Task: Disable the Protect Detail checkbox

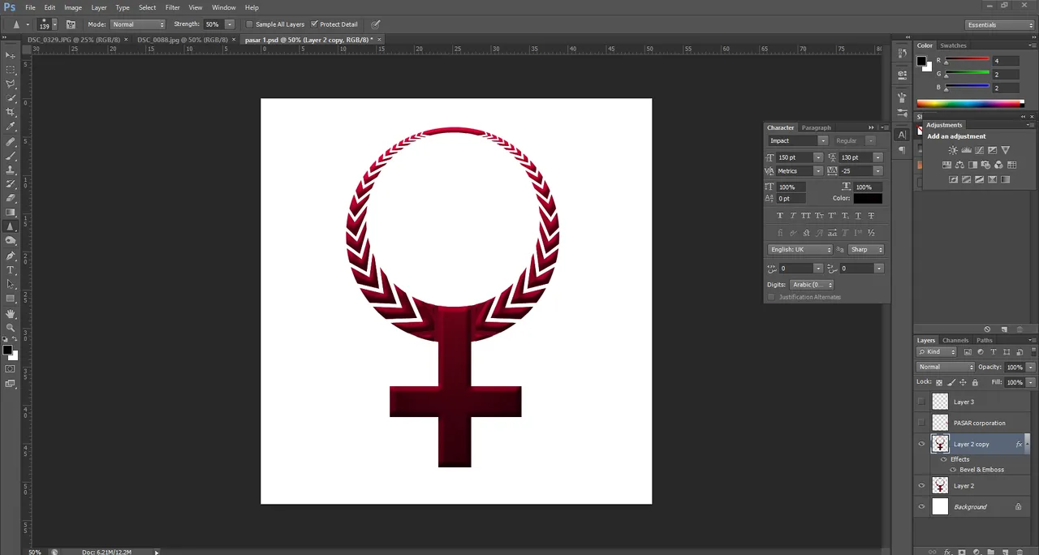Action: point(314,24)
